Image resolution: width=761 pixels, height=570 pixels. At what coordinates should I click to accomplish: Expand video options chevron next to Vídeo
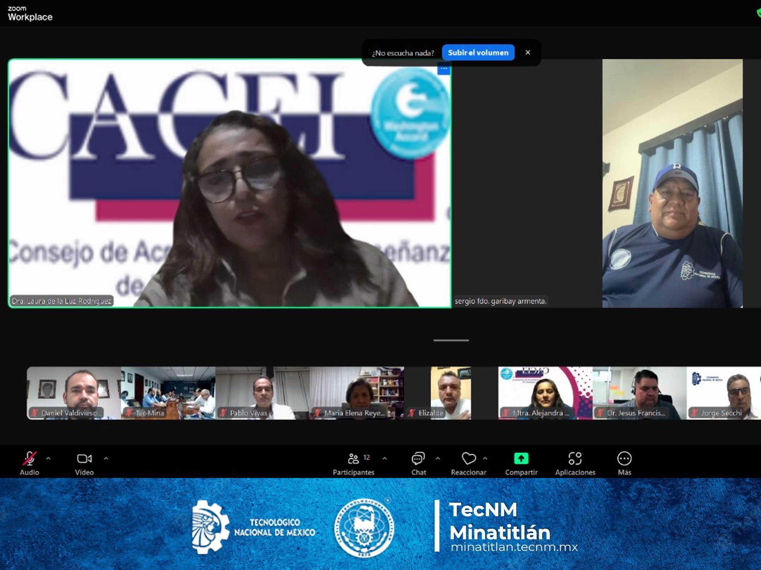[106, 458]
